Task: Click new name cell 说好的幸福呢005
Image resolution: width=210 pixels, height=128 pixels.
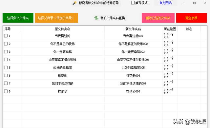Action: point(133,68)
